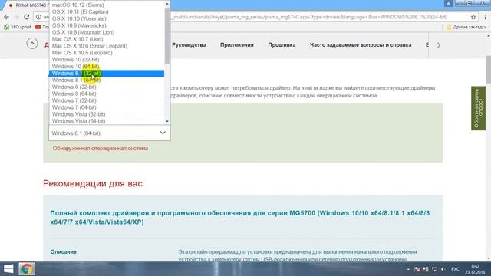Open the Другие закладки bookmarks folder
491x276 pixels.
466,28
